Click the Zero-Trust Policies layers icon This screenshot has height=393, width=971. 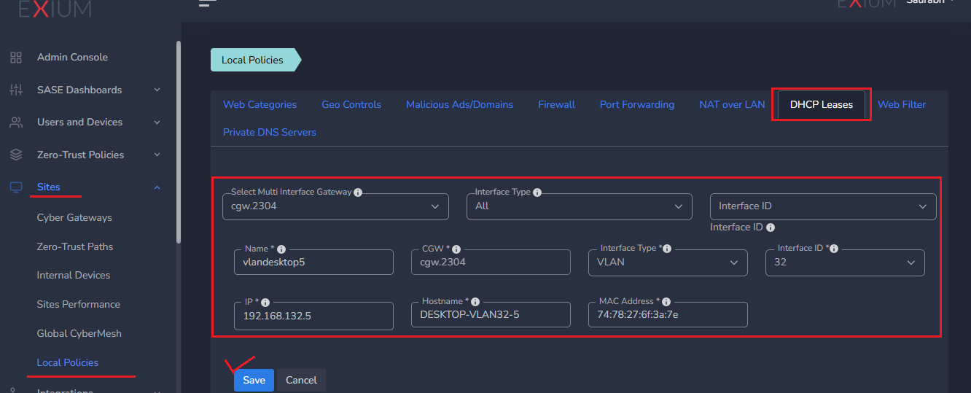click(16, 155)
